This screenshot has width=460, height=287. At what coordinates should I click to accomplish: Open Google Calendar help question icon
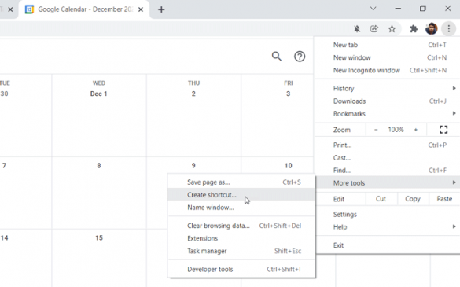pyautogui.click(x=300, y=57)
